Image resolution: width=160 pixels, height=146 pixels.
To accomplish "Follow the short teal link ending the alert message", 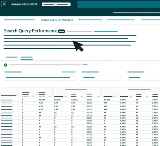I will coord(85,65).
